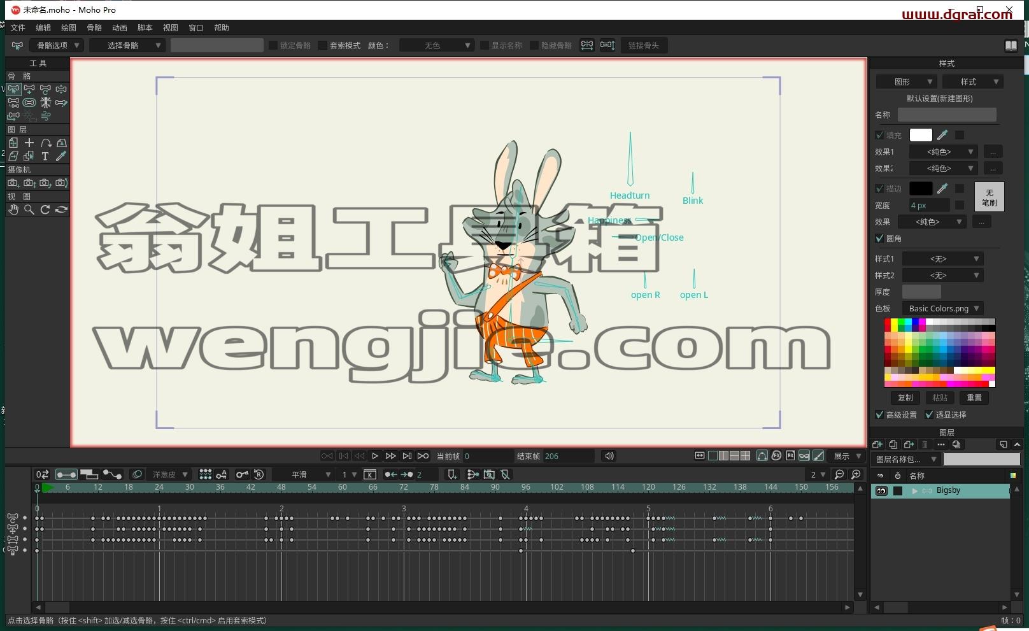Click the Rotate workspace tool
This screenshot has height=631, width=1029.
[x=45, y=209]
